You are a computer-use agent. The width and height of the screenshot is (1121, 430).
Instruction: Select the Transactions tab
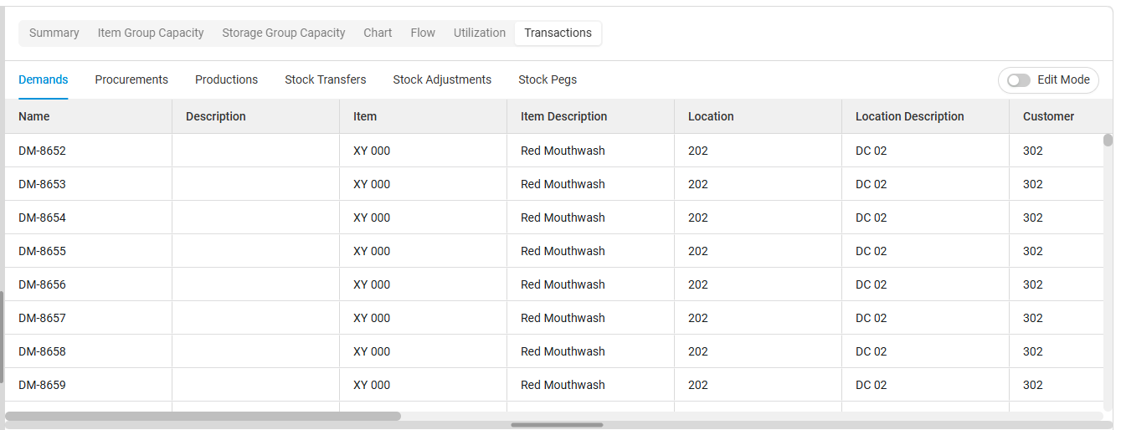click(x=558, y=33)
